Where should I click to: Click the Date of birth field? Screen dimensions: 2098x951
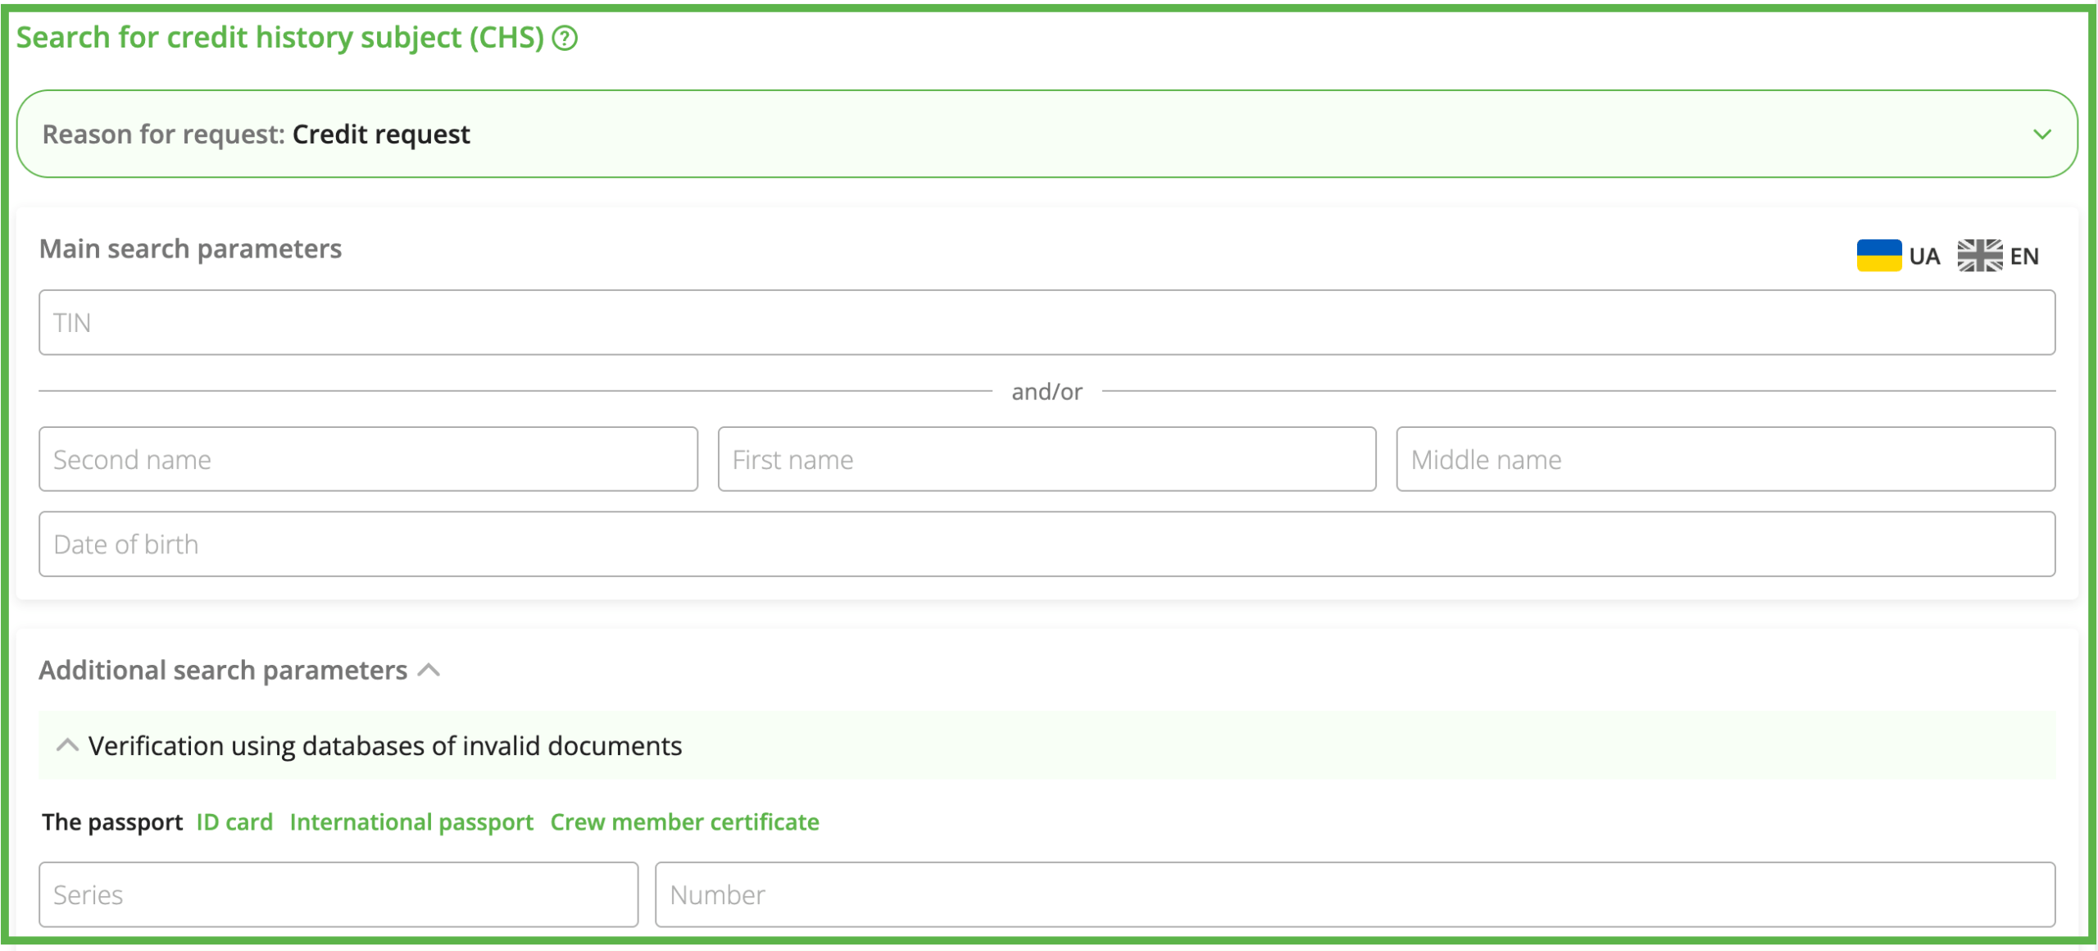coord(1046,544)
